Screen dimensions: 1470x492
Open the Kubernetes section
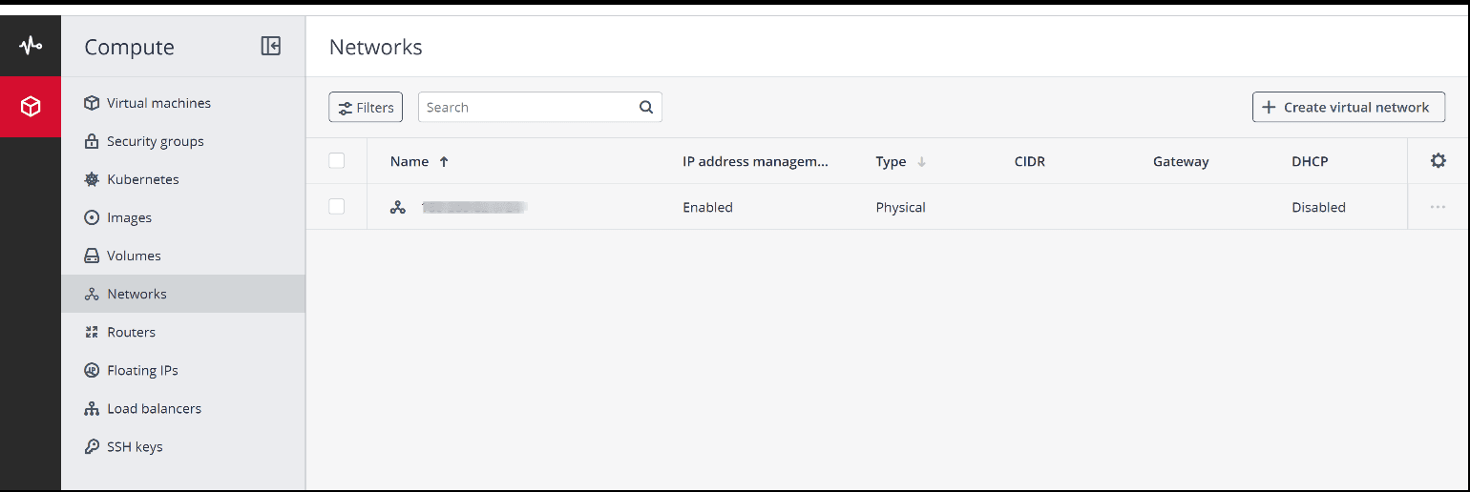(x=142, y=179)
